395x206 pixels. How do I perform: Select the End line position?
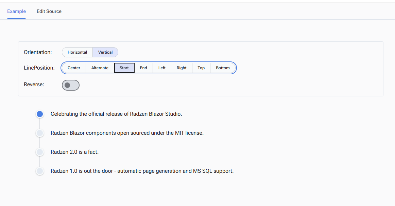tap(143, 68)
